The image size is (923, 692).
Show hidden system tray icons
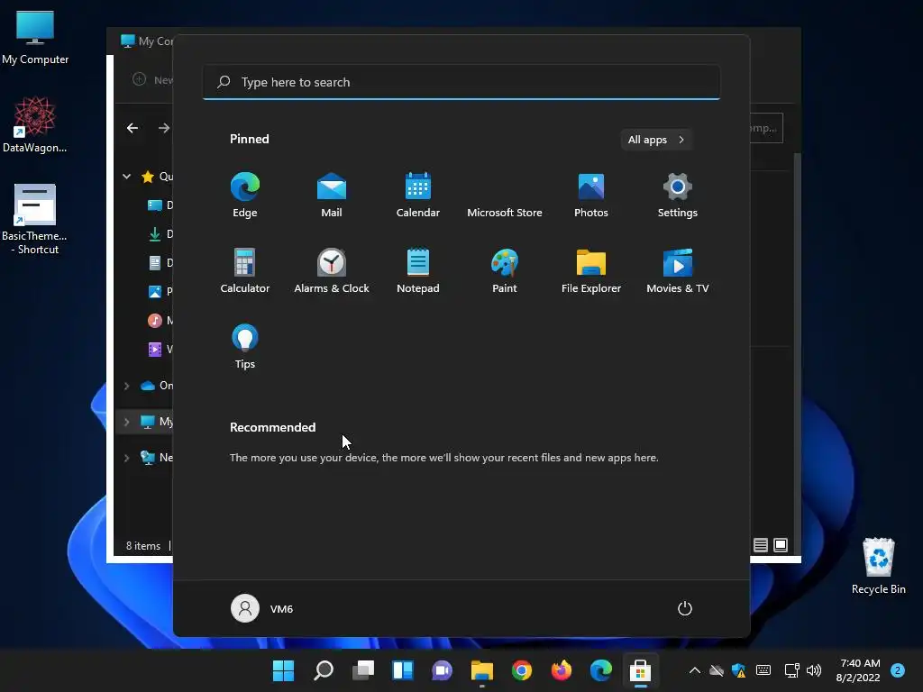tap(695, 670)
